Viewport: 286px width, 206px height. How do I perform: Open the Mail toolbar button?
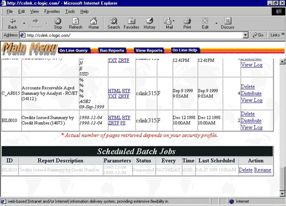point(169,23)
